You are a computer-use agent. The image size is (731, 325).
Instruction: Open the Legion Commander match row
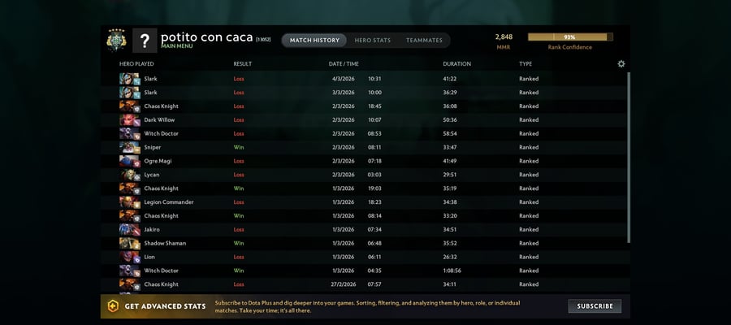pyautogui.click(x=364, y=202)
